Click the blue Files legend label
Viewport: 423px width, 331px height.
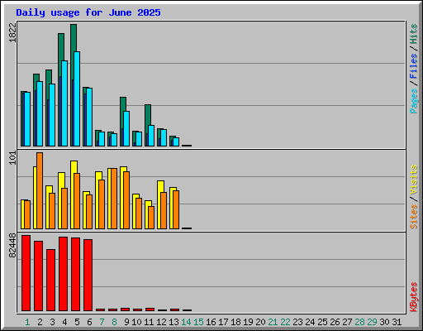(x=414, y=65)
